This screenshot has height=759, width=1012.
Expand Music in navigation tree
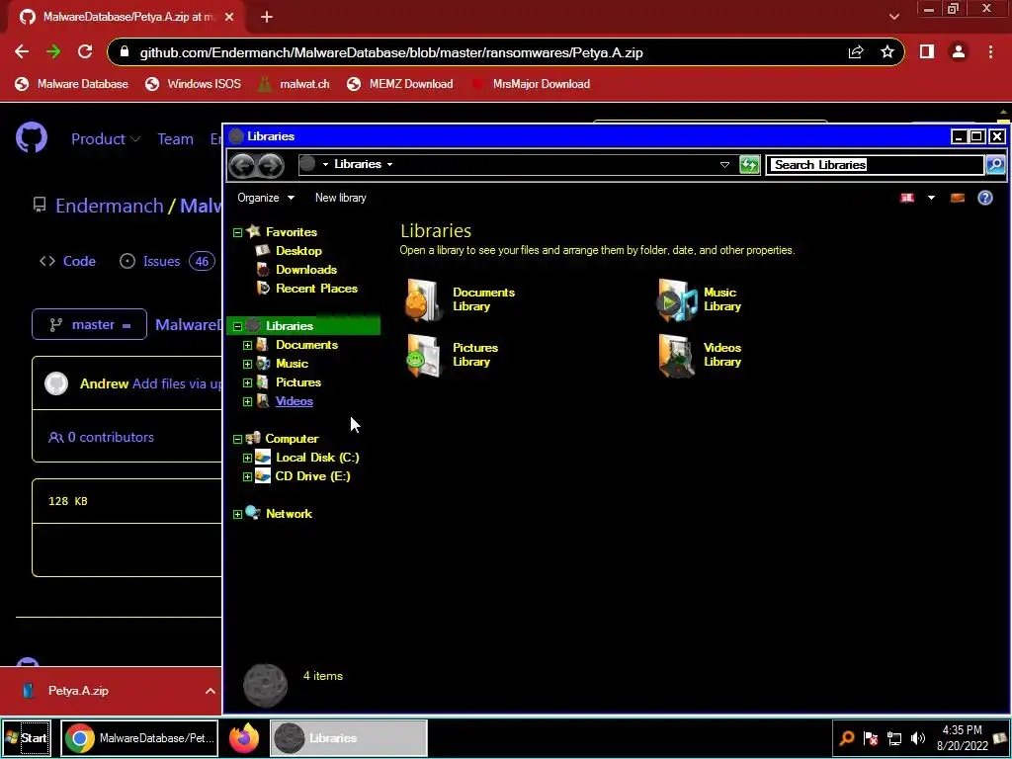point(247,364)
